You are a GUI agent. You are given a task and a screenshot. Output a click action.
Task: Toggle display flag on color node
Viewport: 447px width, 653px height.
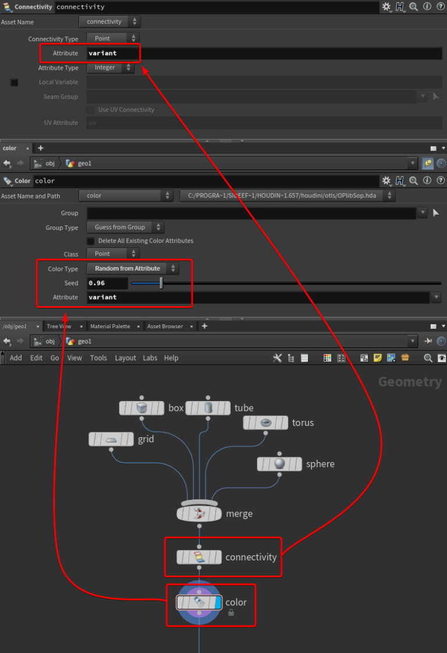click(218, 602)
